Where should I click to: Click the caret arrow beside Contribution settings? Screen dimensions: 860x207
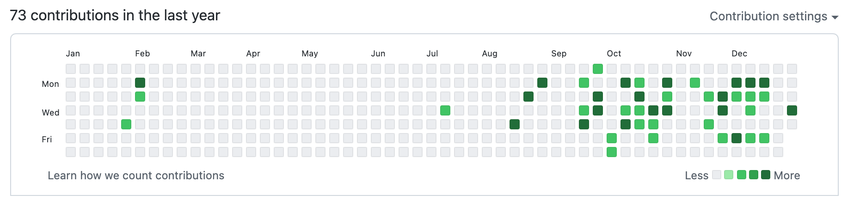pyautogui.click(x=835, y=18)
